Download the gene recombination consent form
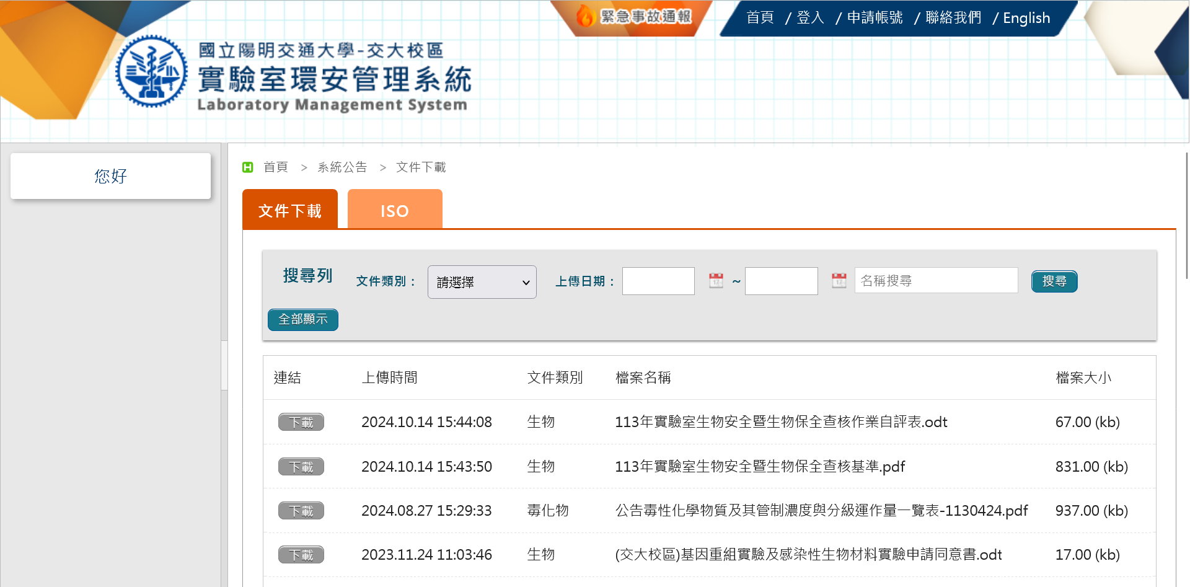 301,555
